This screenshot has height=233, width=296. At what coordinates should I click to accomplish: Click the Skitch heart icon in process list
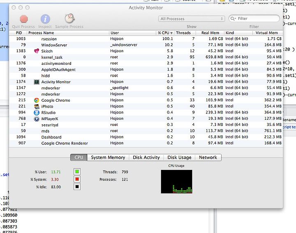tap(37, 51)
